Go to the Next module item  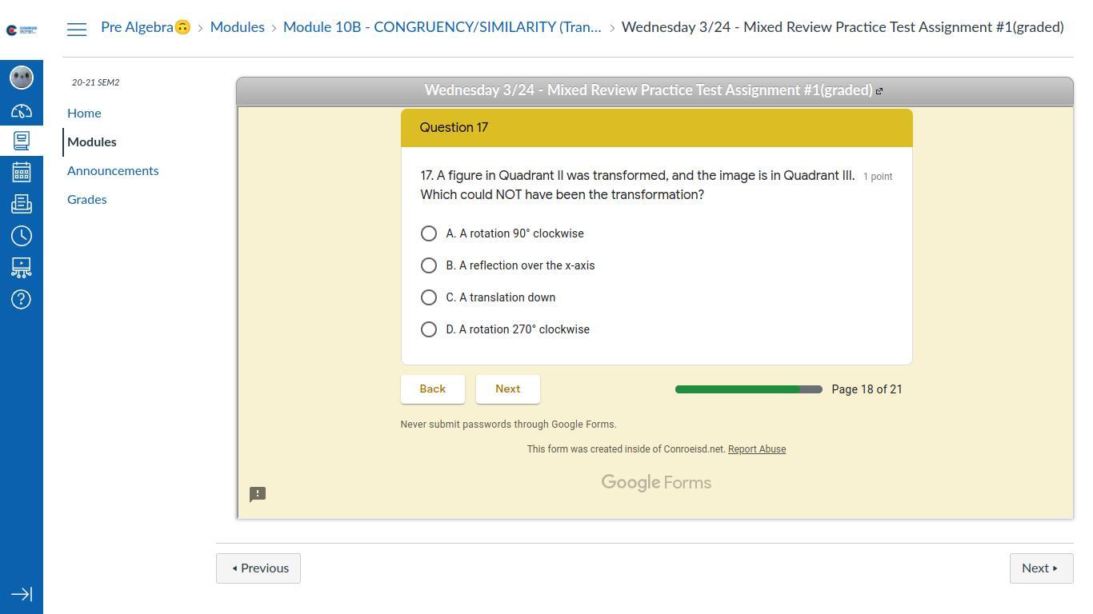pyautogui.click(x=1041, y=568)
